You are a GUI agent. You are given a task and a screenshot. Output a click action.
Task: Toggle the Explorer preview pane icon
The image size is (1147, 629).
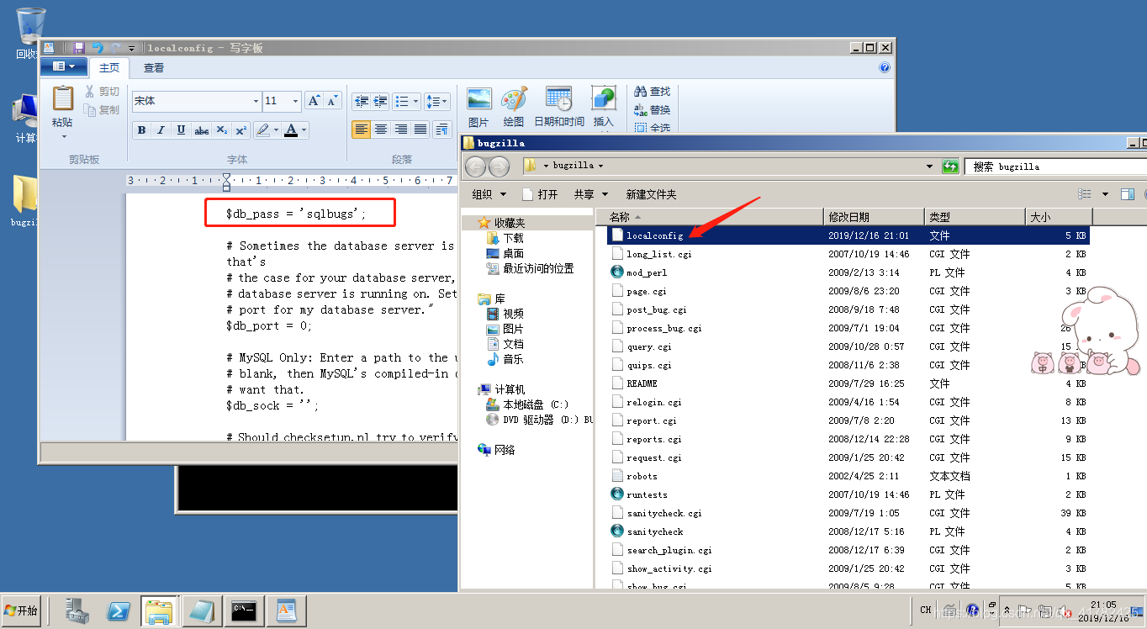point(1128,194)
